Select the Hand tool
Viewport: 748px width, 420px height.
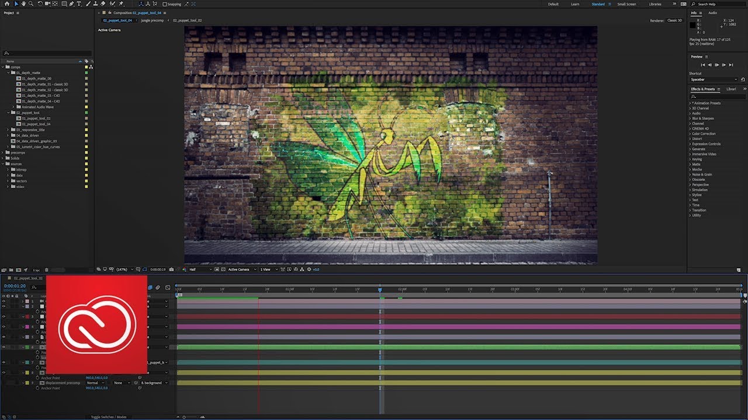[23, 3]
